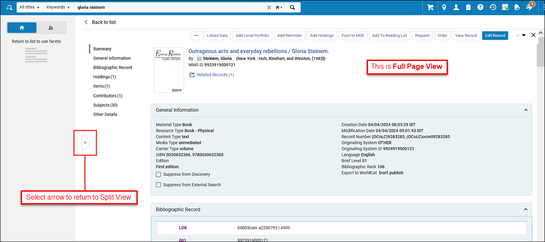Click the Related Records export icon
This screenshot has height=242, width=545.
coord(192,75)
